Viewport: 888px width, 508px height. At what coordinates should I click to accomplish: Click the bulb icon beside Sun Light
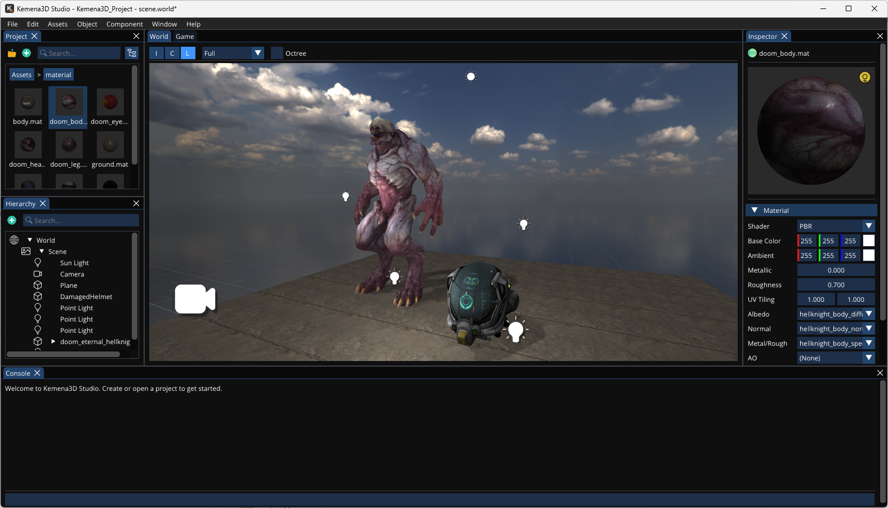[x=38, y=262]
